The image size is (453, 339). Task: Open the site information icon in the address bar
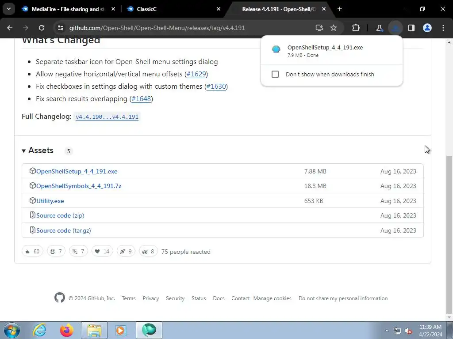[x=60, y=28]
